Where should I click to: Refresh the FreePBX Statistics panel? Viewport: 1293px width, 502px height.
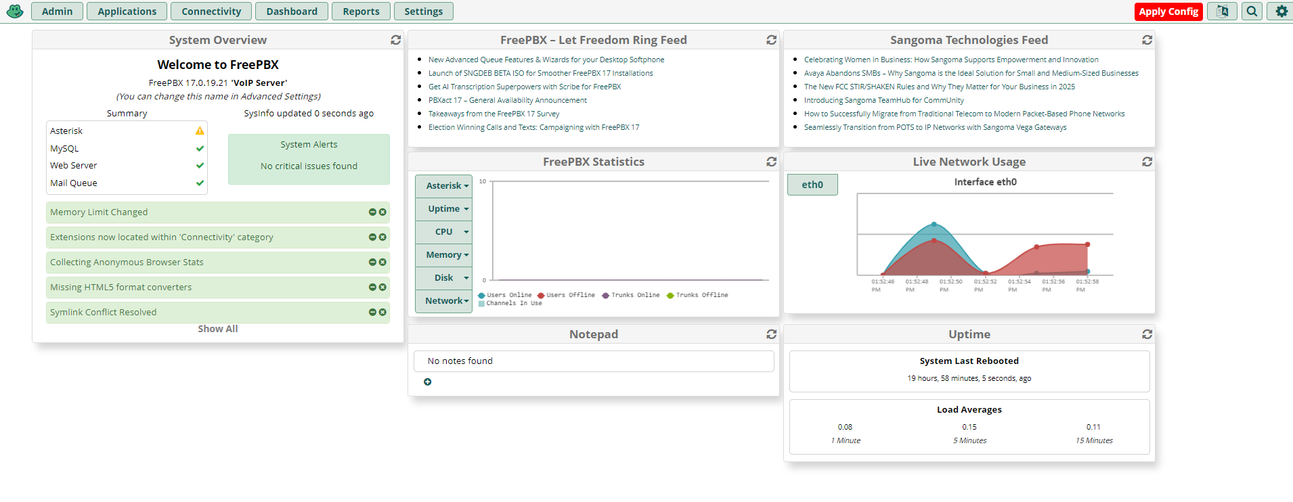click(771, 162)
